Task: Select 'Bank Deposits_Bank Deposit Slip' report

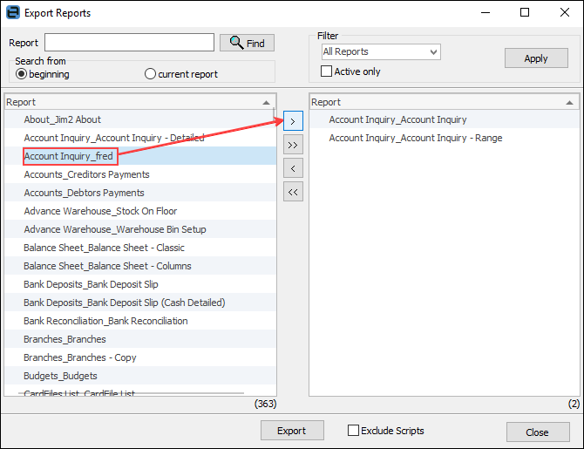Action: tap(140, 283)
